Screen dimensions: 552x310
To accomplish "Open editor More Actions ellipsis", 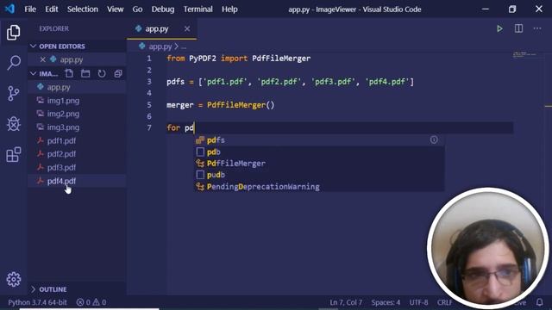I will pos(537,28).
